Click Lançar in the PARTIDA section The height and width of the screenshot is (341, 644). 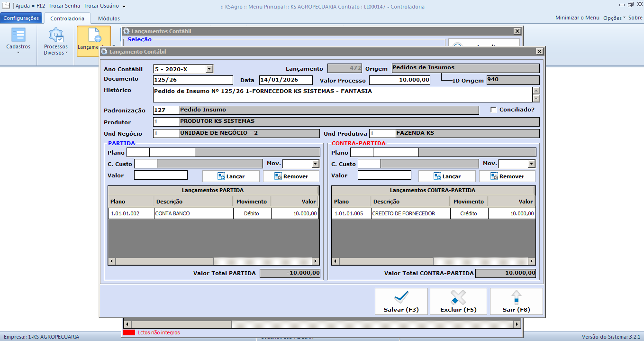pyautogui.click(x=231, y=176)
